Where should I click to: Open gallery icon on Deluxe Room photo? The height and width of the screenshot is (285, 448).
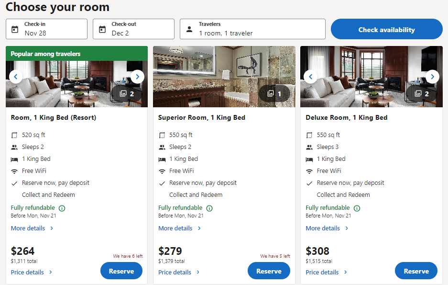point(422,94)
